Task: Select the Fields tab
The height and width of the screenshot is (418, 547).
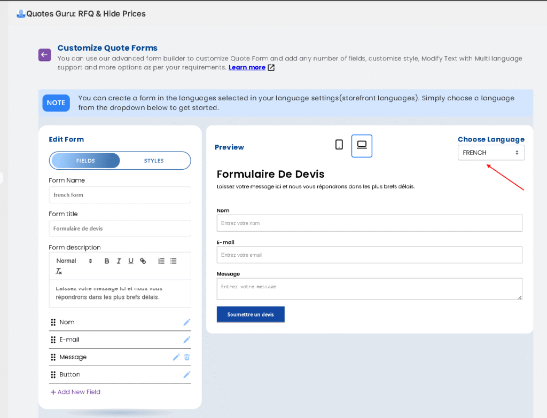Action: coord(85,161)
